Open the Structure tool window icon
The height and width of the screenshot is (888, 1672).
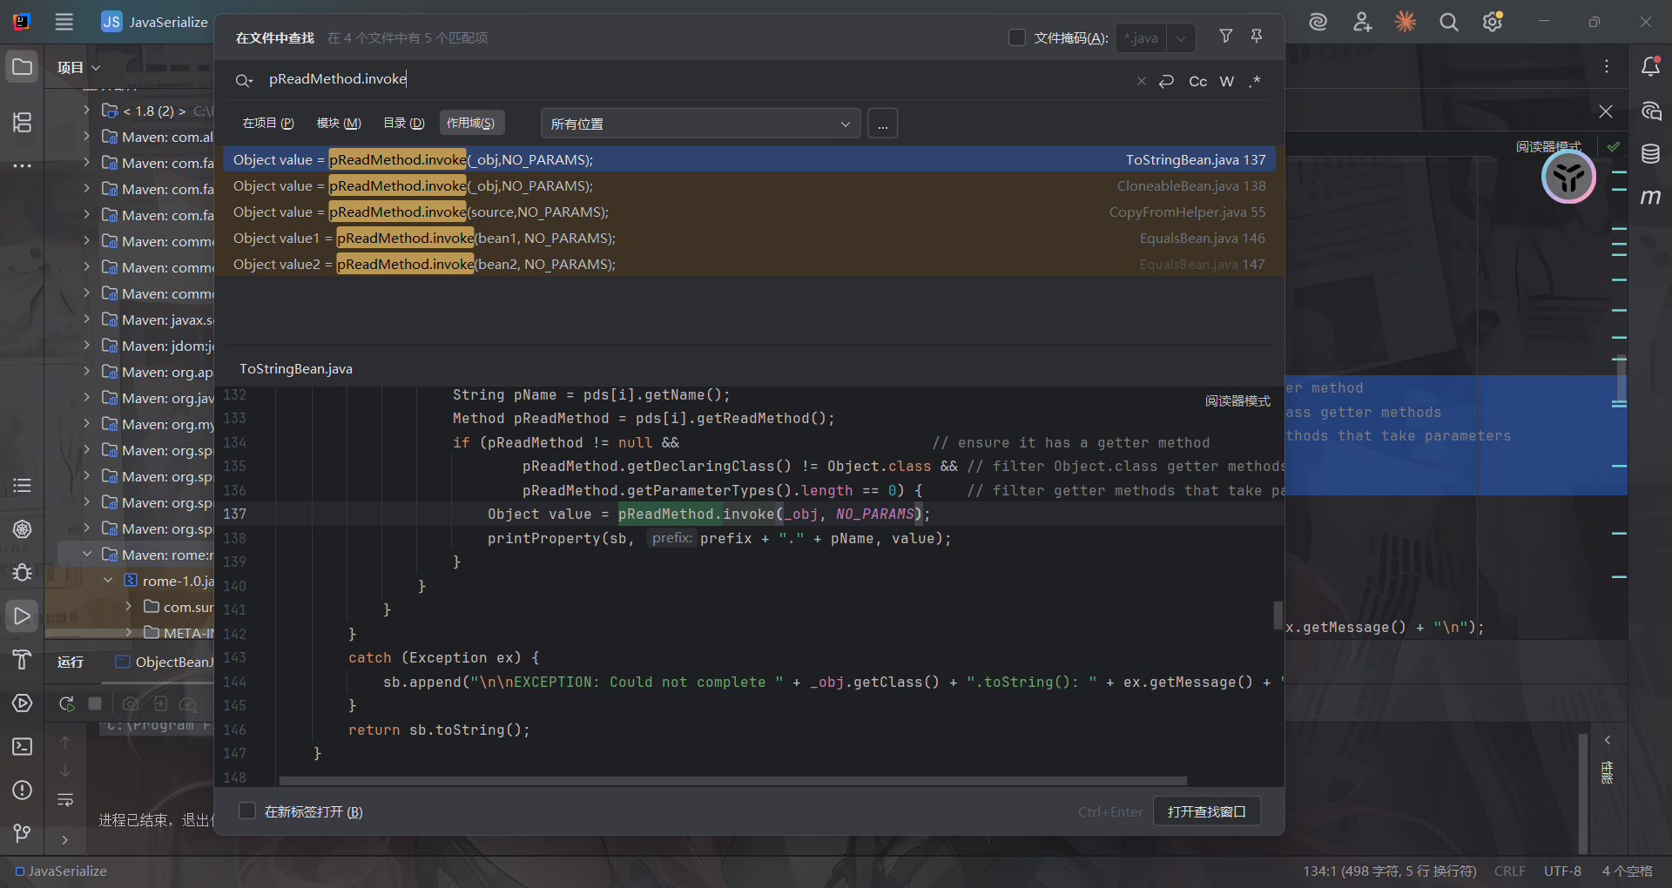tap(23, 122)
